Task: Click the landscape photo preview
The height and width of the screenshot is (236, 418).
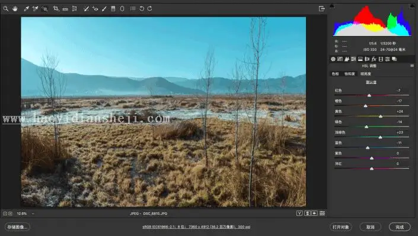Action: tap(164, 112)
